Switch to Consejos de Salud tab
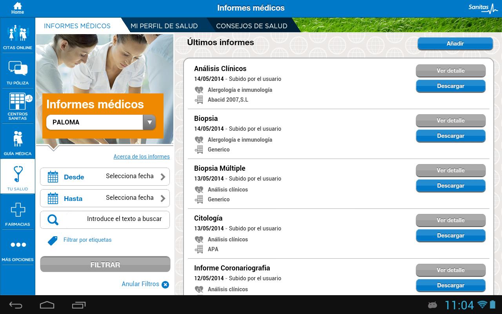Image resolution: width=502 pixels, height=314 pixels. tap(251, 26)
